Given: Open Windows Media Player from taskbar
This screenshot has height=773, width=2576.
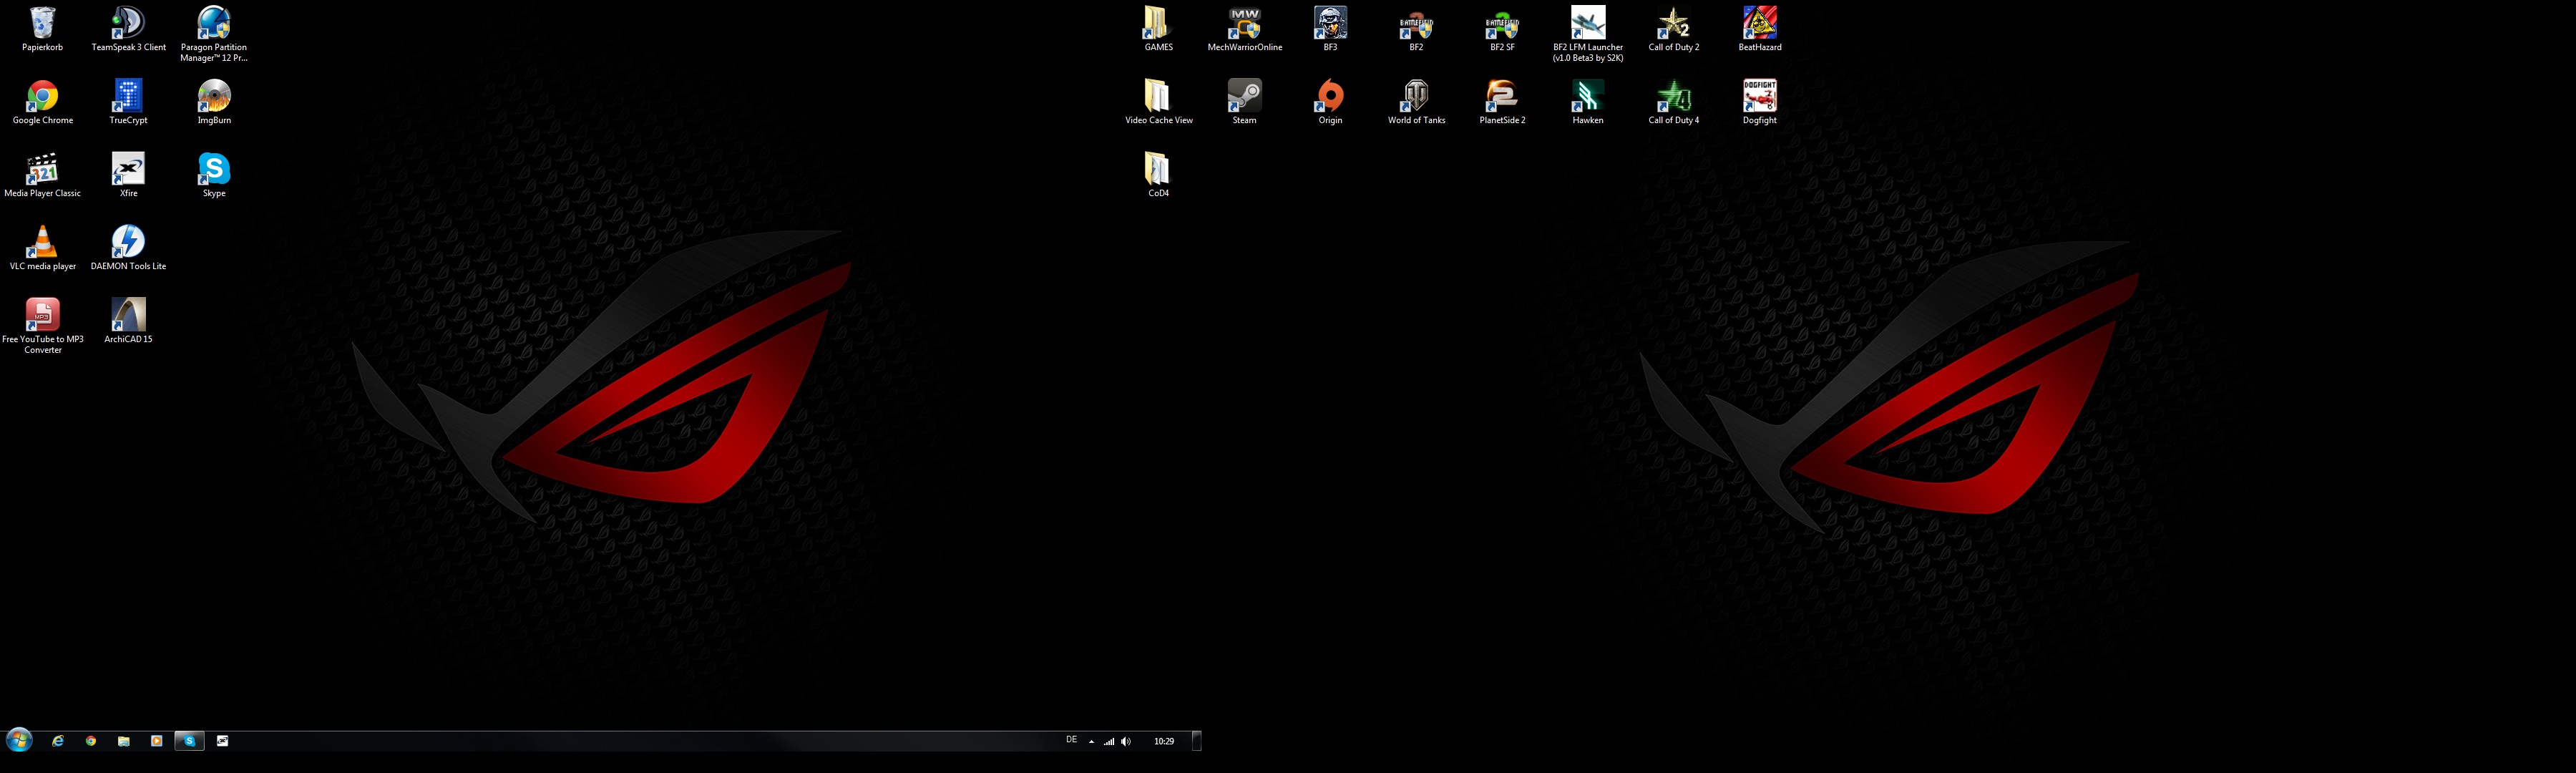Looking at the screenshot, I should (157, 741).
